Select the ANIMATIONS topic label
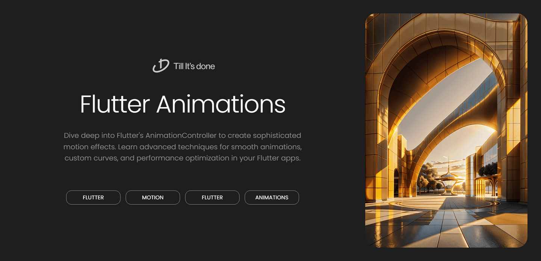The width and height of the screenshot is (541, 261). [x=272, y=197]
